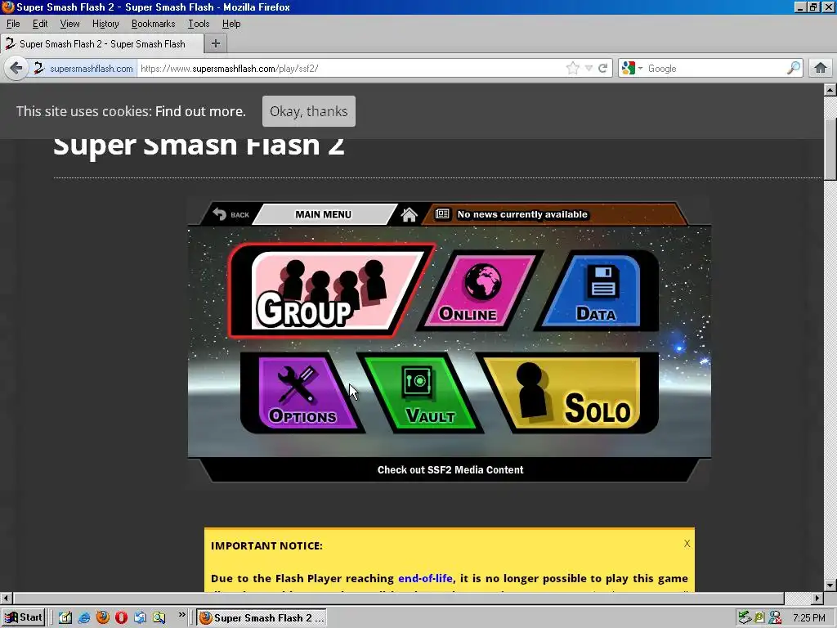This screenshot has height=628, width=837.
Task: Click the horizontal scrollbar right arrow
Action: click(x=817, y=598)
